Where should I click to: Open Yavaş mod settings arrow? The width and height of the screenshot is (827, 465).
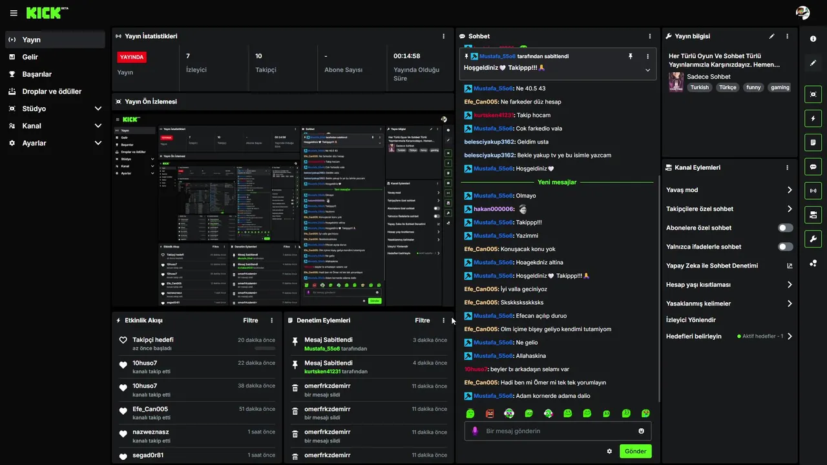[x=790, y=190]
